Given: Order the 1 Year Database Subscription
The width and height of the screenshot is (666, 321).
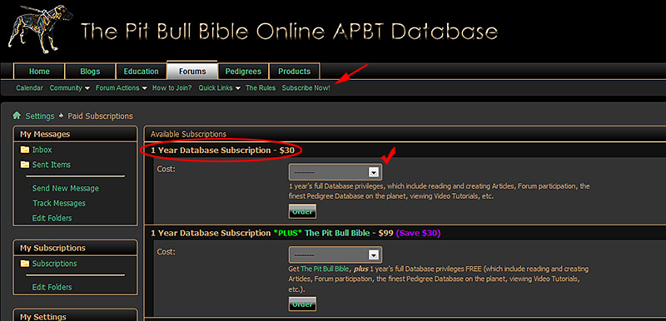Looking at the screenshot, I should click(x=302, y=211).
